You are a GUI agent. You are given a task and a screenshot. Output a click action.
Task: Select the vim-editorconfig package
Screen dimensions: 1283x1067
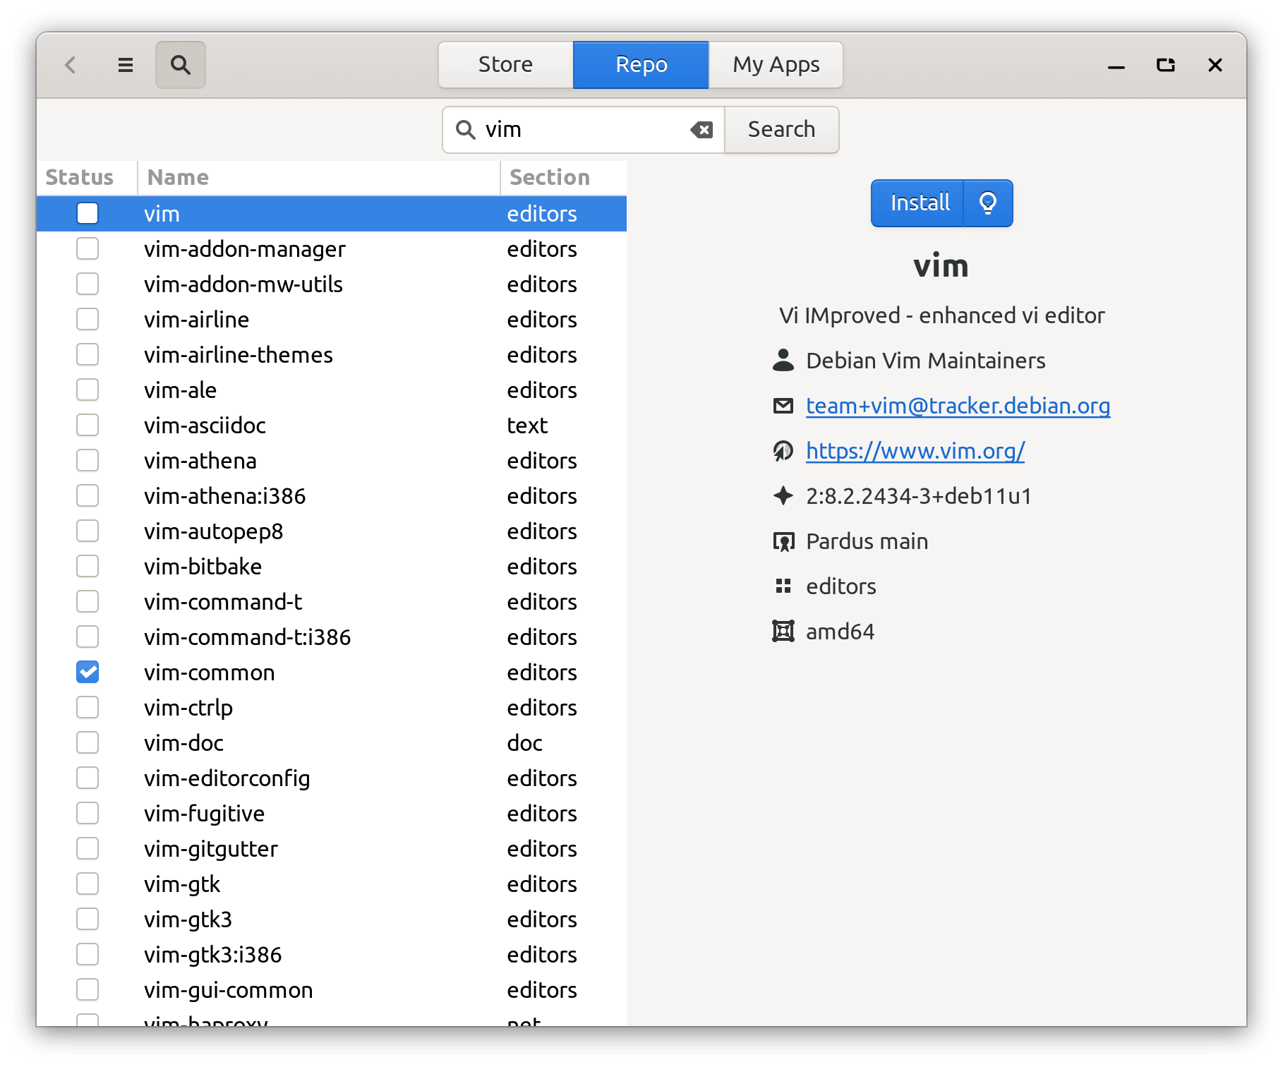[x=332, y=778]
